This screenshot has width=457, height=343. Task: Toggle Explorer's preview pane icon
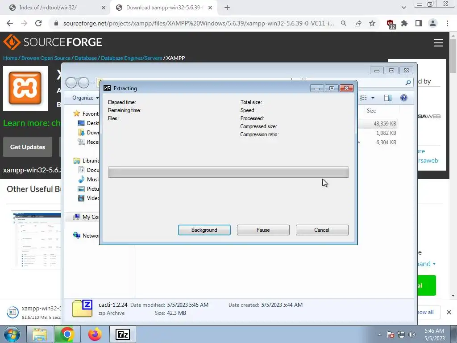[x=388, y=98]
